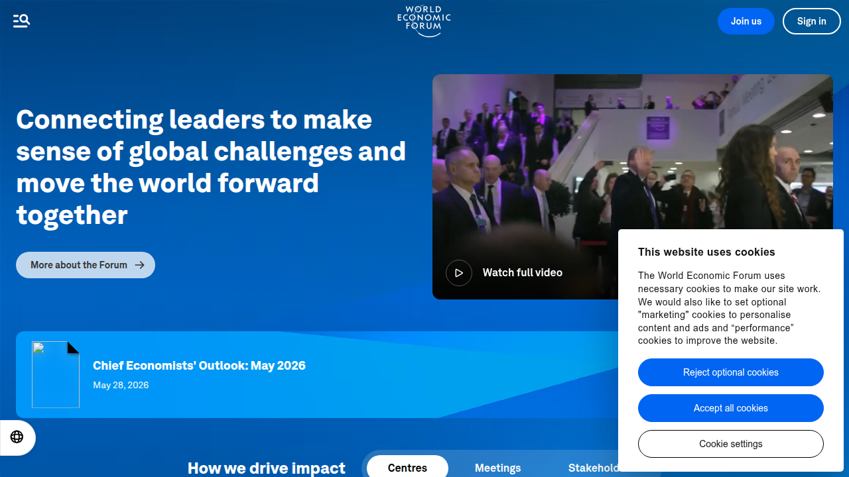
Task: Open the menu and search icon
Action: point(21,21)
